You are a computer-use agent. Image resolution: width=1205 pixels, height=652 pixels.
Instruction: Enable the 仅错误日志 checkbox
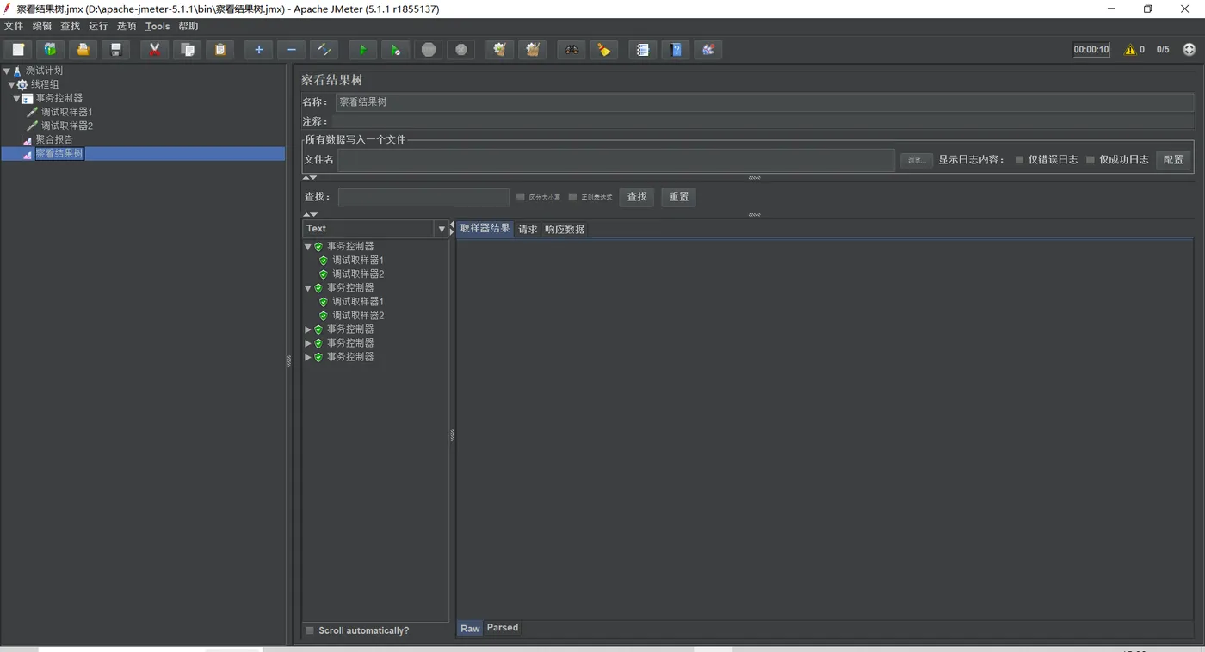click(1020, 160)
